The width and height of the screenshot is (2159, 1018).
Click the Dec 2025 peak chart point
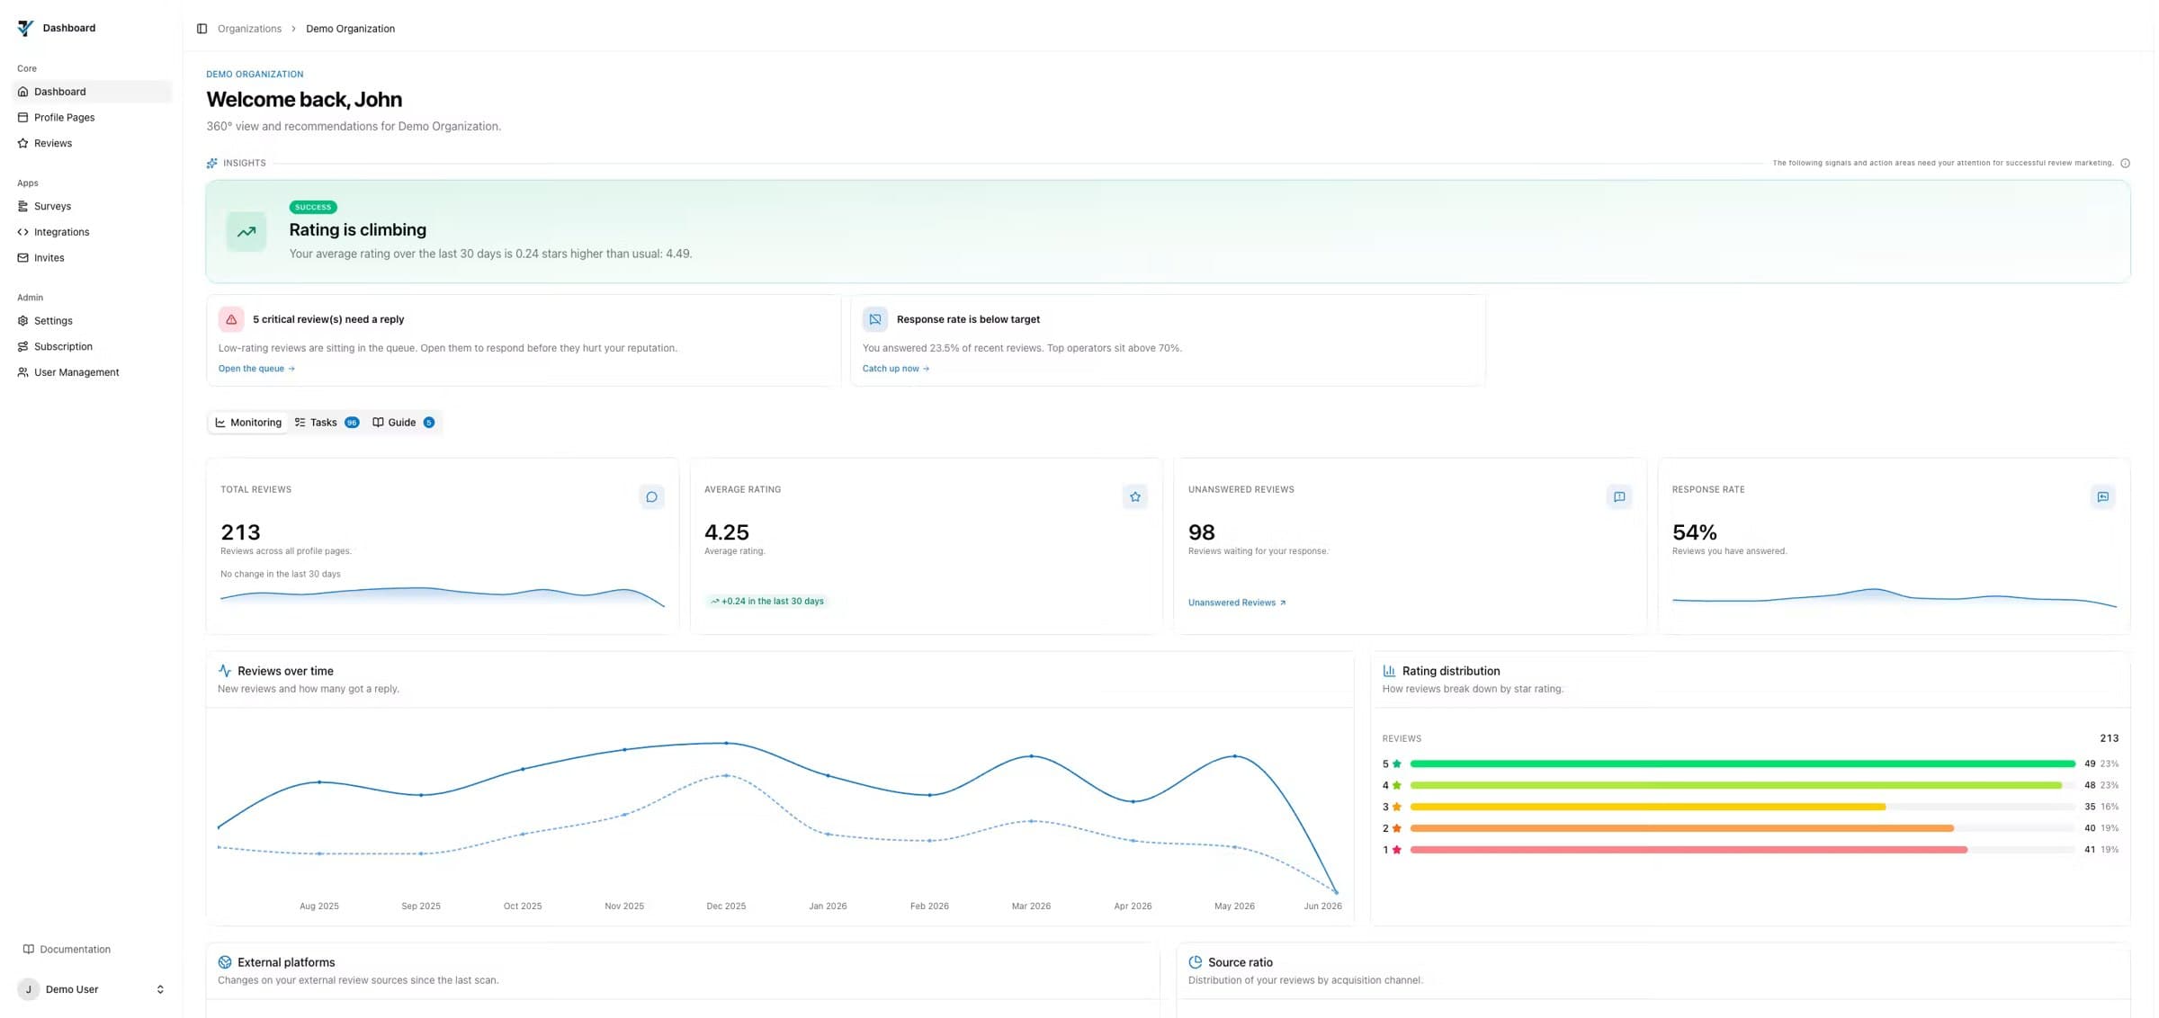[727, 744]
